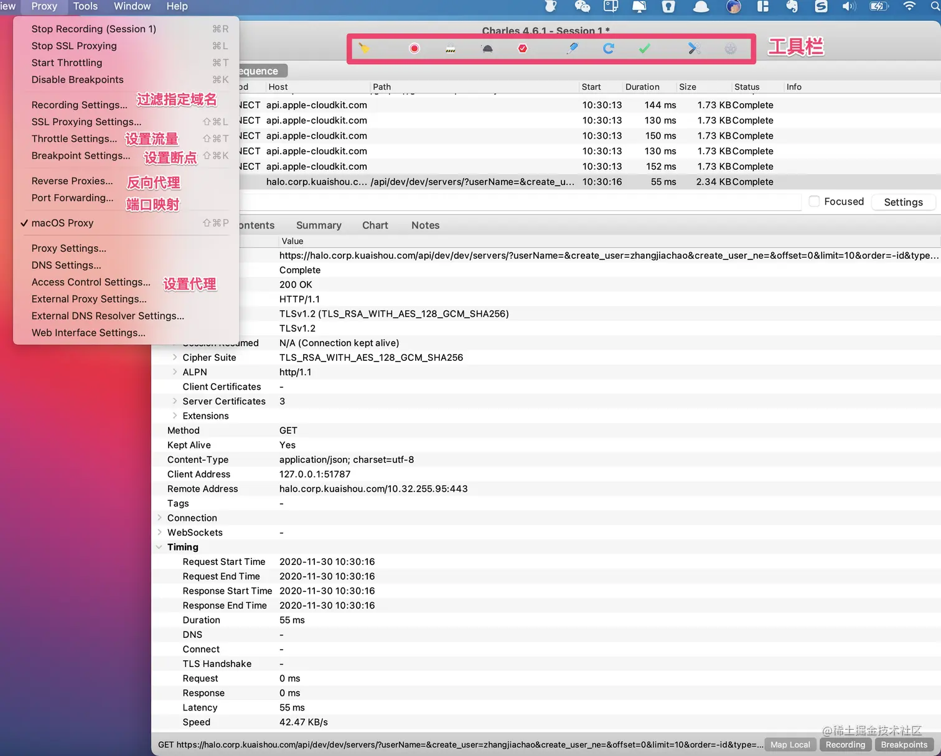Open WeChat from the macOS menu bar

583,6
